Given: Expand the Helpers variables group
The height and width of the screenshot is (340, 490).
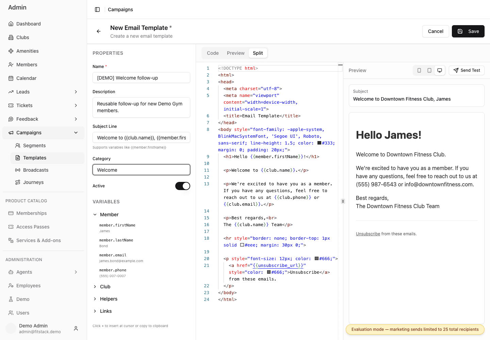Looking at the screenshot, I should [x=105, y=299].
